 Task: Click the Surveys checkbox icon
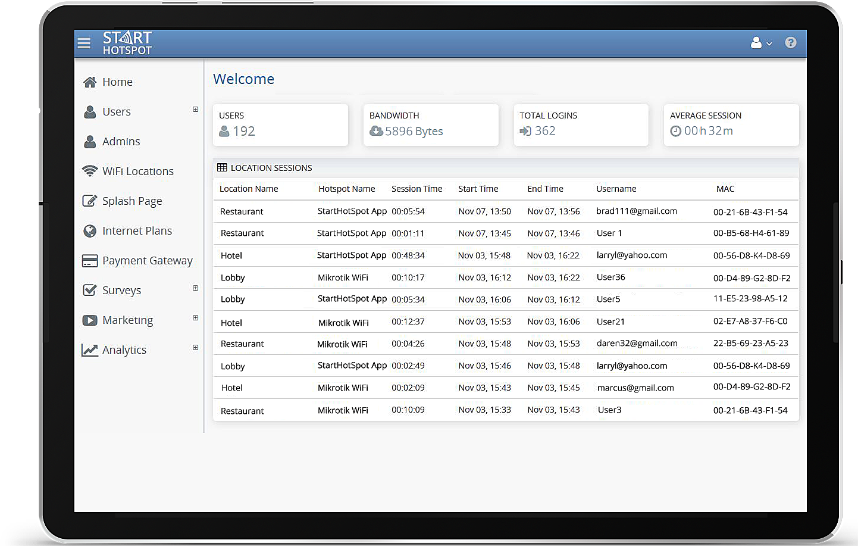(x=90, y=290)
